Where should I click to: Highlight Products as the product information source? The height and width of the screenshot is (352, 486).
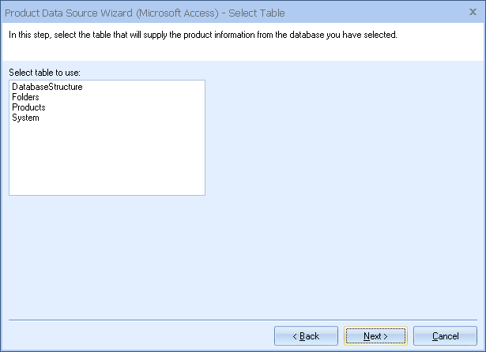click(x=29, y=107)
